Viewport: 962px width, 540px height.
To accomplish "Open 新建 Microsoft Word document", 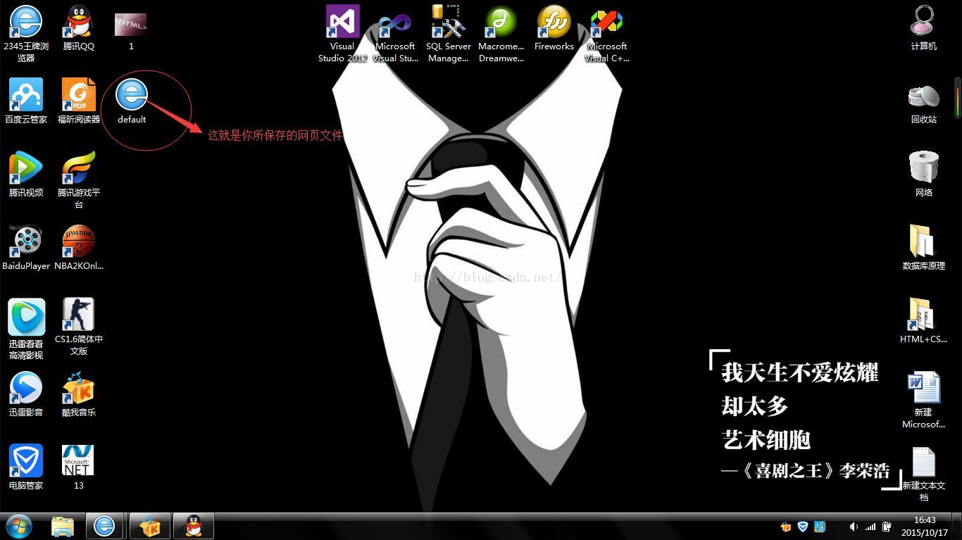I will coord(923,399).
